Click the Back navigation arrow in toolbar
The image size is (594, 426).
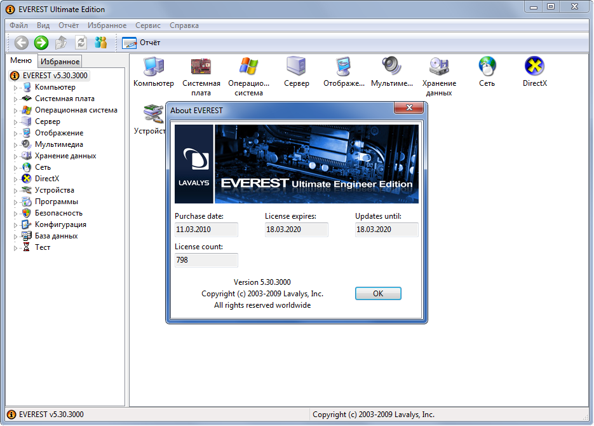point(21,43)
